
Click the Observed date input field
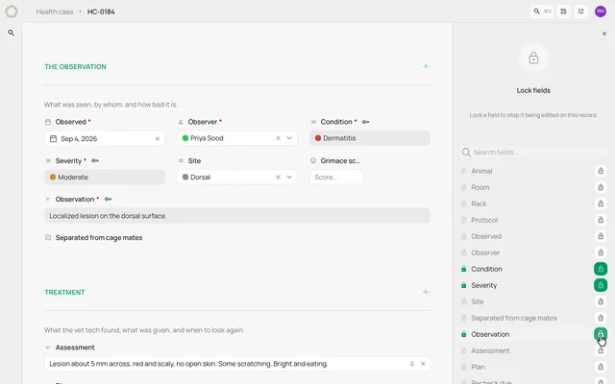point(105,138)
